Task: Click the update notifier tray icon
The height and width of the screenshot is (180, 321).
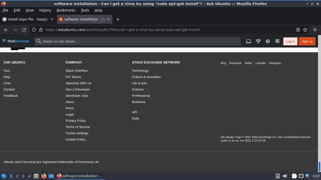Action: (x=307, y=176)
